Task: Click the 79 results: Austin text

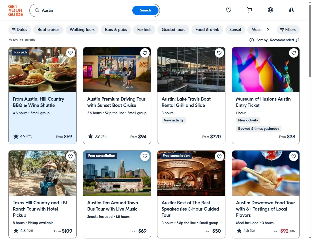Action: coord(21,40)
